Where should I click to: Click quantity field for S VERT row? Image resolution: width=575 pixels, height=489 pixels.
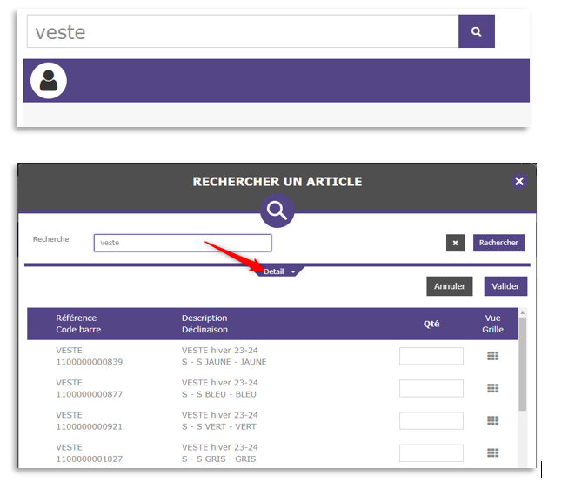(431, 420)
